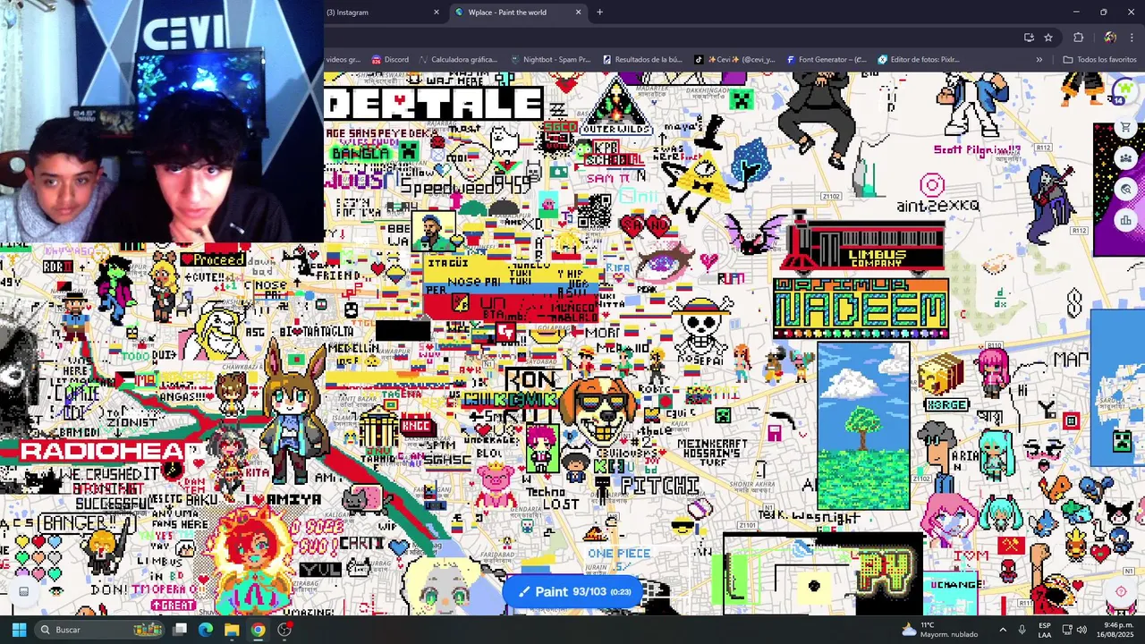
Task: Expand hidden bookmarks with the double chevron
Action: coord(1039,60)
